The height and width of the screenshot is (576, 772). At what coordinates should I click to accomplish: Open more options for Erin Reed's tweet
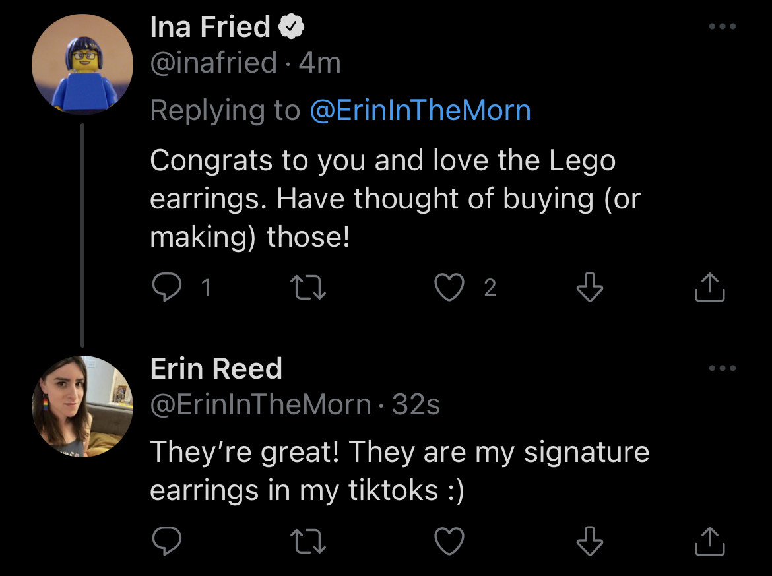[722, 368]
